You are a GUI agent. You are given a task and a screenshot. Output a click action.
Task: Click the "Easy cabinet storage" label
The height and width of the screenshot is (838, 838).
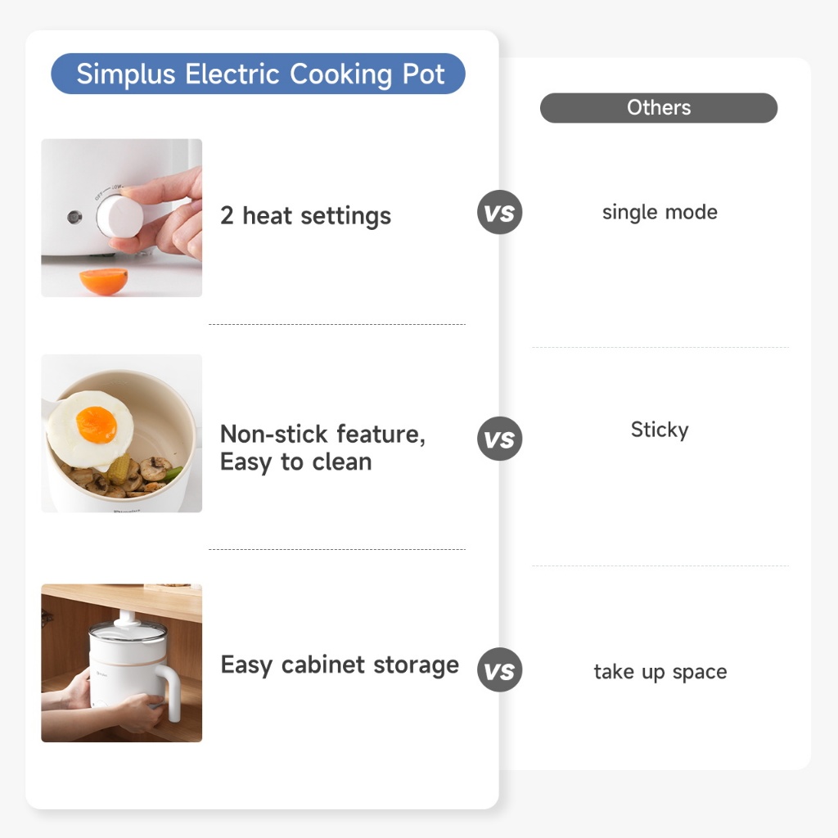click(340, 665)
